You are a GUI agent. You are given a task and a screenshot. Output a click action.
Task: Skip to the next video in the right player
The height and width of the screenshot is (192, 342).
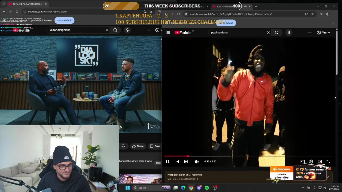click(x=186, y=161)
